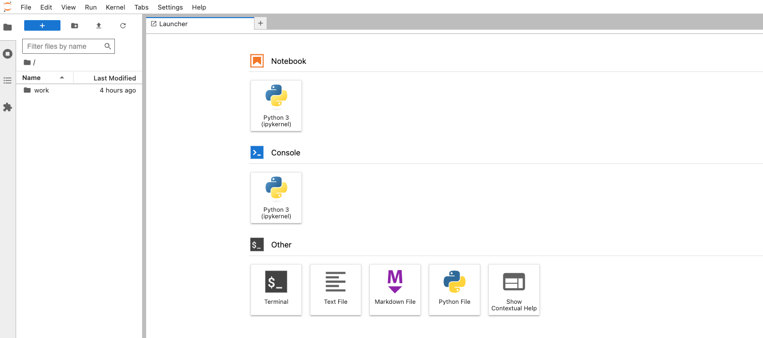Image resolution: width=763 pixels, height=338 pixels.
Task: Open a new Terminal
Action: (276, 290)
